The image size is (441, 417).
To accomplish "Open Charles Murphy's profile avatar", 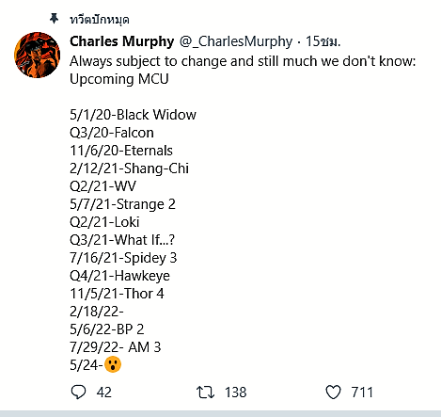I will [38, 55].
